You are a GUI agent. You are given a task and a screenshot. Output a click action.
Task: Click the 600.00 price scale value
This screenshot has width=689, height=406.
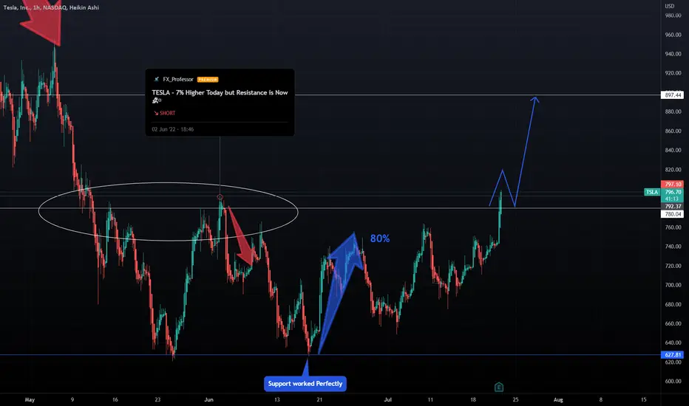(673, 381)
